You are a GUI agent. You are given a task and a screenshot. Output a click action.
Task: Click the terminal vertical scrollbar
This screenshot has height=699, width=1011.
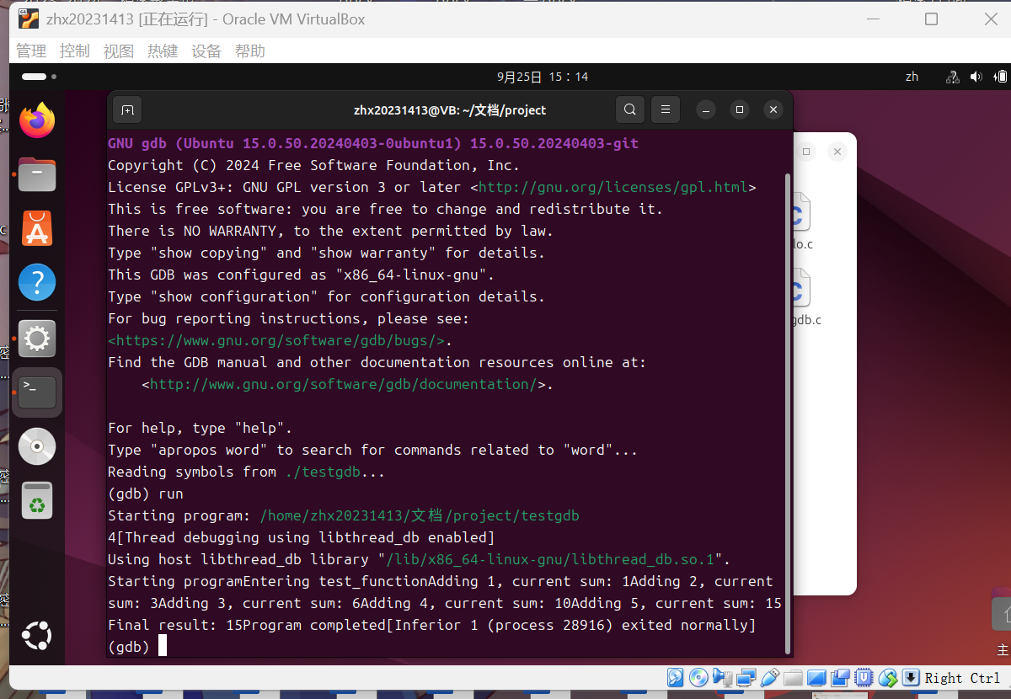(788, 413)
